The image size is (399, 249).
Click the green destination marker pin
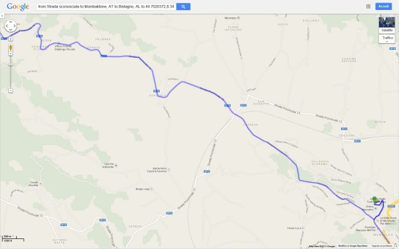(x=374, y=199)
